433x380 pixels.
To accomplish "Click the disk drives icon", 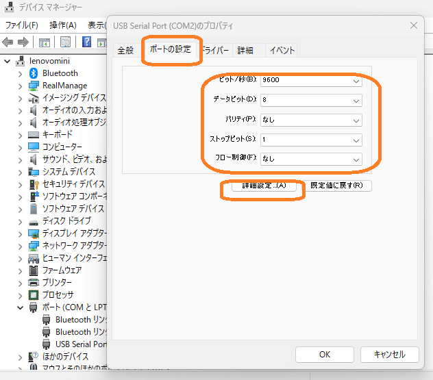I will pyautogui.click(x=34, y=223).
